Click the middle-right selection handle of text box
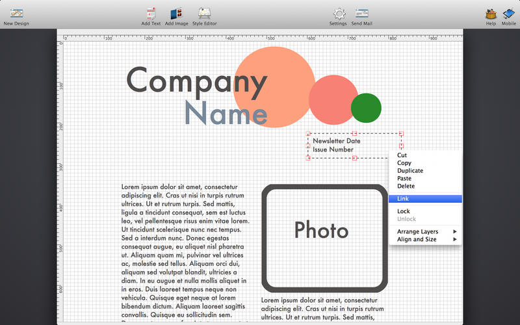This screenshot has height=325, width=520. [401, 146]
